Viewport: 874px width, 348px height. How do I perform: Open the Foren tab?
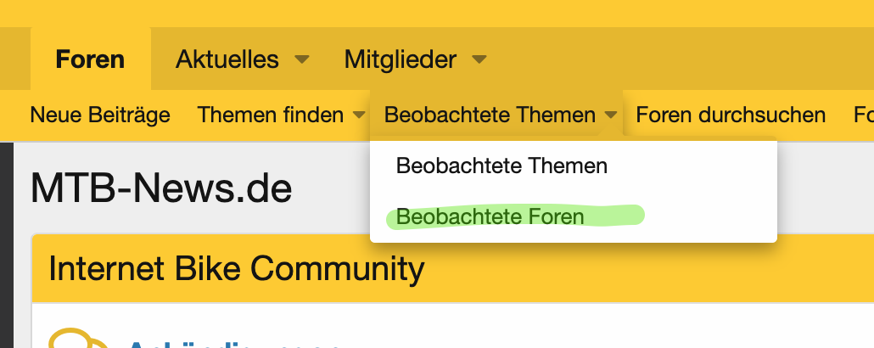(90, 59)
